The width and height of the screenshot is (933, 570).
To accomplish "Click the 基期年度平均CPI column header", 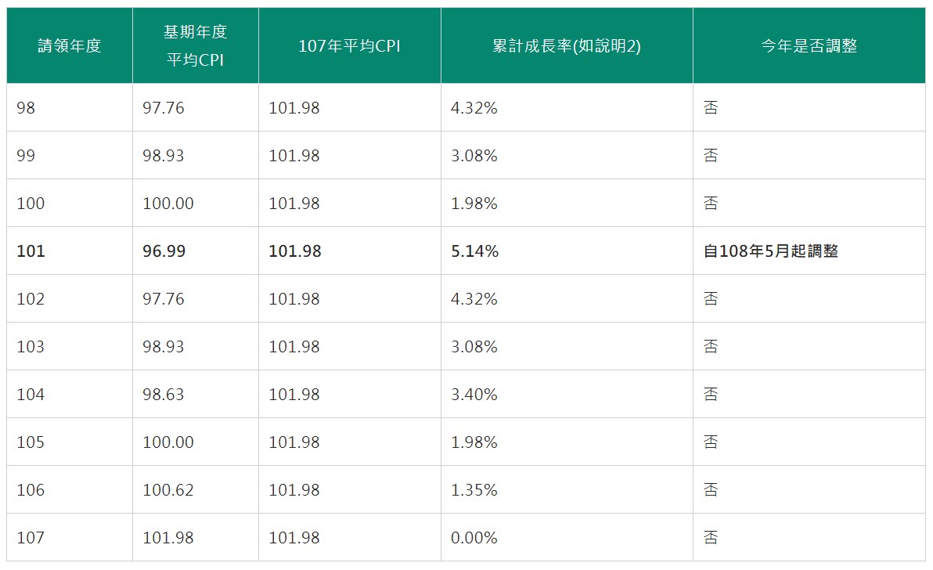I will (x=195, y=46).
